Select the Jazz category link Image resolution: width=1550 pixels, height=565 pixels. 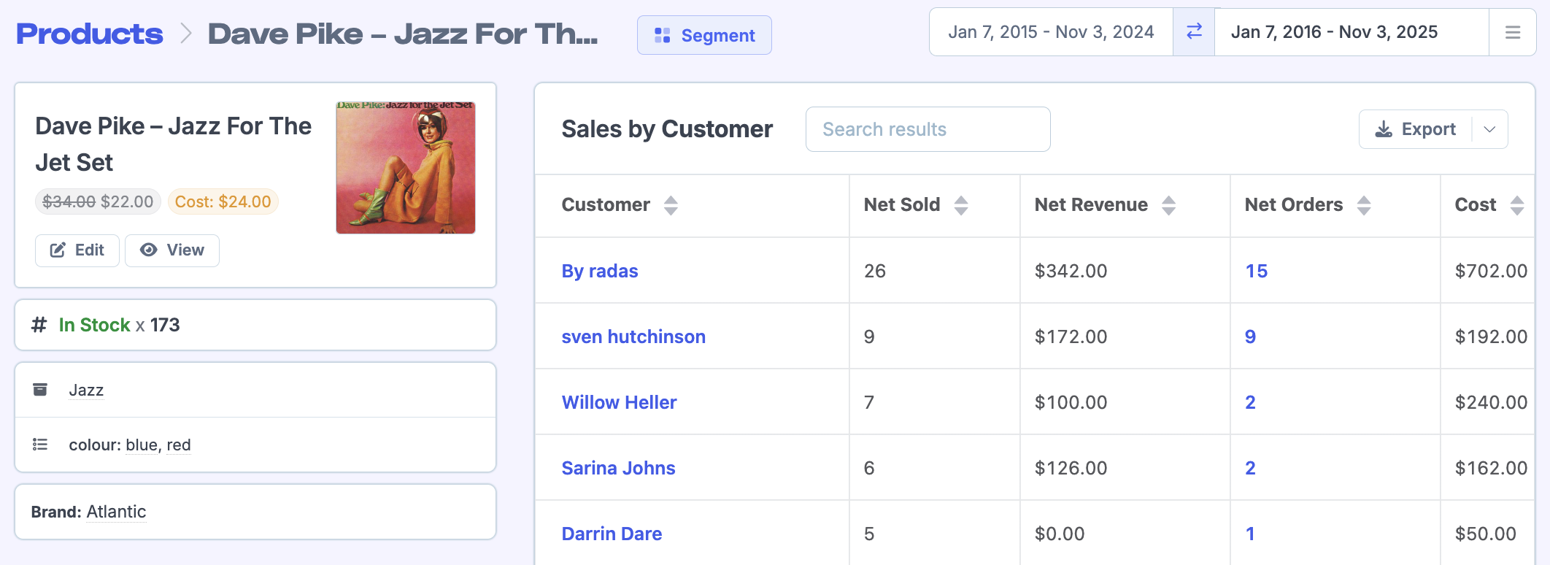click(x=86, y=391)
